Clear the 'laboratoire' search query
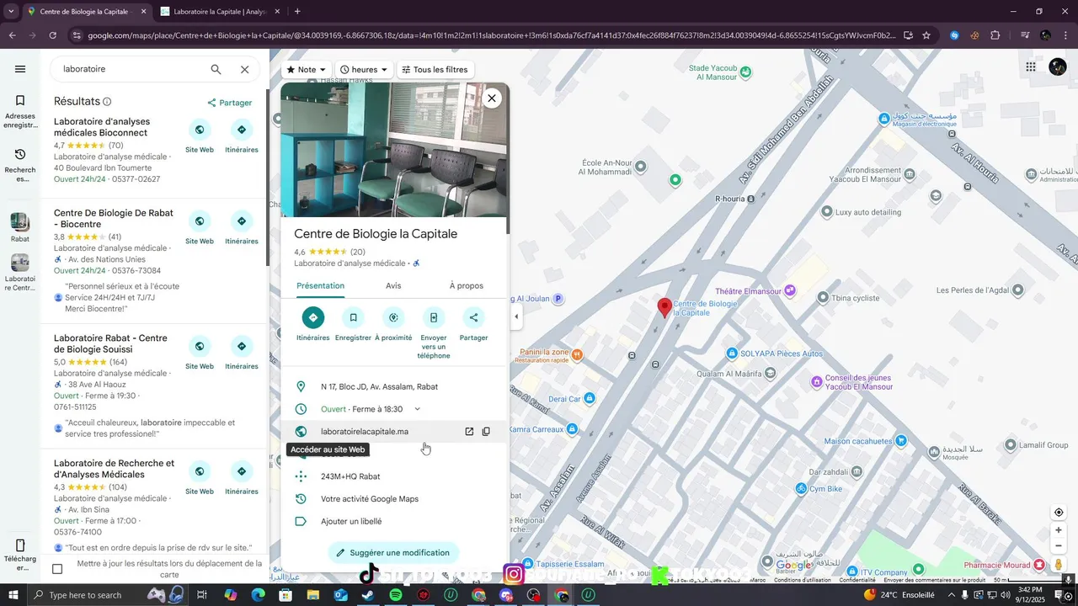Viewport: 1078px width, 606px height. (244, 69)
